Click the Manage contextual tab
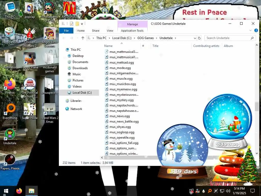The width and height of the screenshot is (261, 196). pyautogui.click(x=133, y=24)
